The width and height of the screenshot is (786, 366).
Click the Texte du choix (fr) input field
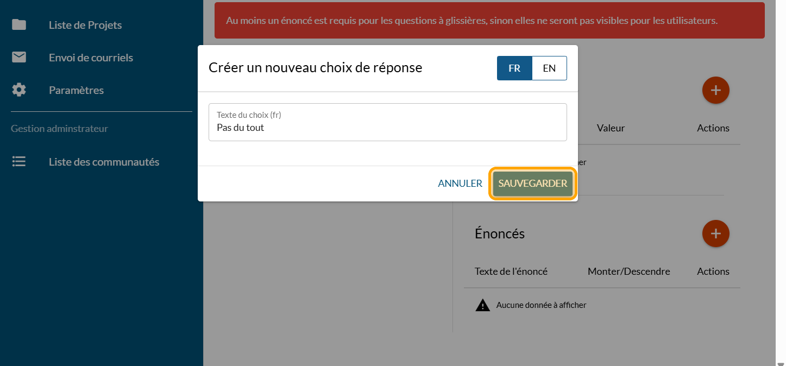(387, 128)
